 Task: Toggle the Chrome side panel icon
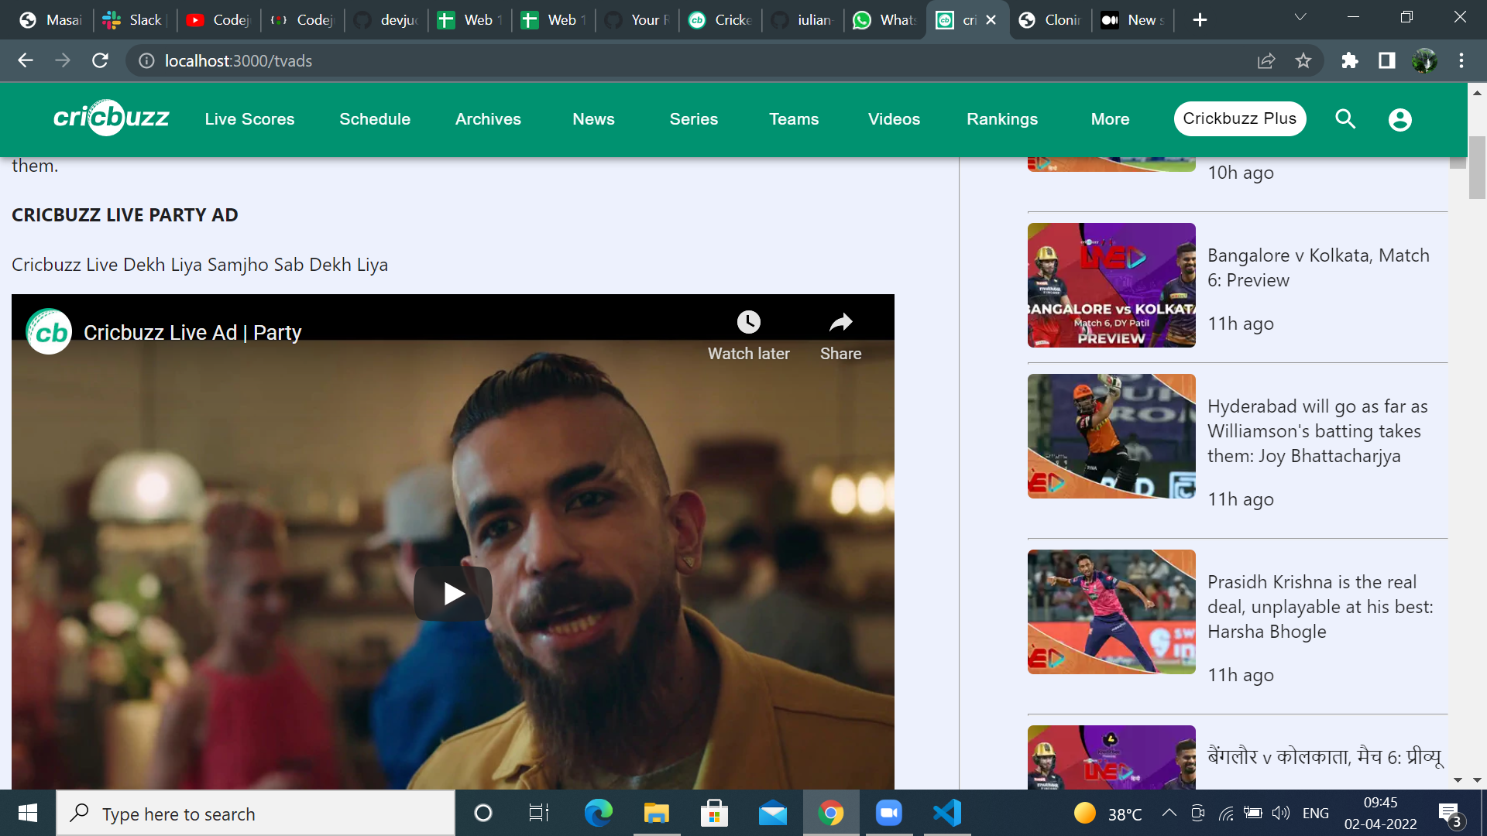tap(1387, 60)
